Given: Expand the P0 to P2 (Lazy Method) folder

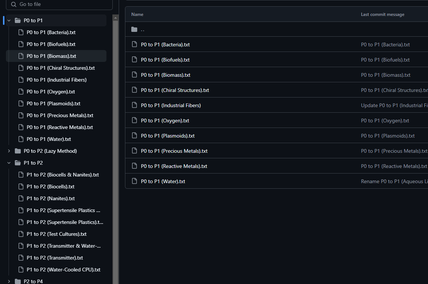Looking at the screenshot, I should pos(9,151).
